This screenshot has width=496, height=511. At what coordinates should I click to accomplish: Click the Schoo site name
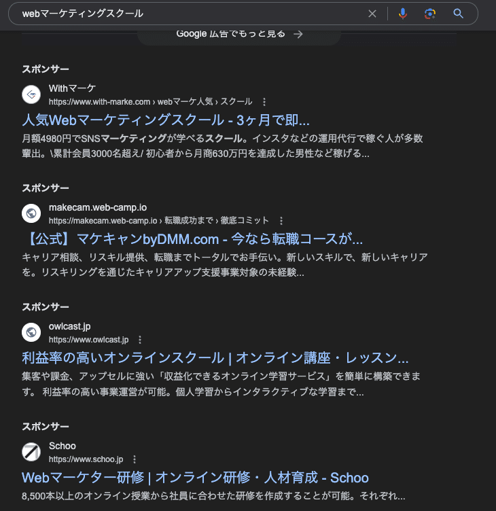63,446
